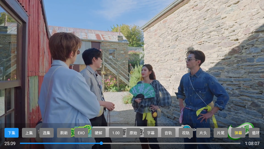Set the ending skip point 片尾
The height and width of the screenshot is (149, 264).
tap(220, 133)
